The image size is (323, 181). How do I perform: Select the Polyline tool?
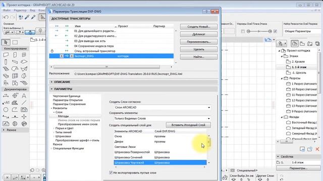coord(15,110)
